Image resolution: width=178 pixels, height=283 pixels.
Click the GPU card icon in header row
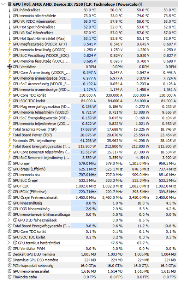[10, 4]
